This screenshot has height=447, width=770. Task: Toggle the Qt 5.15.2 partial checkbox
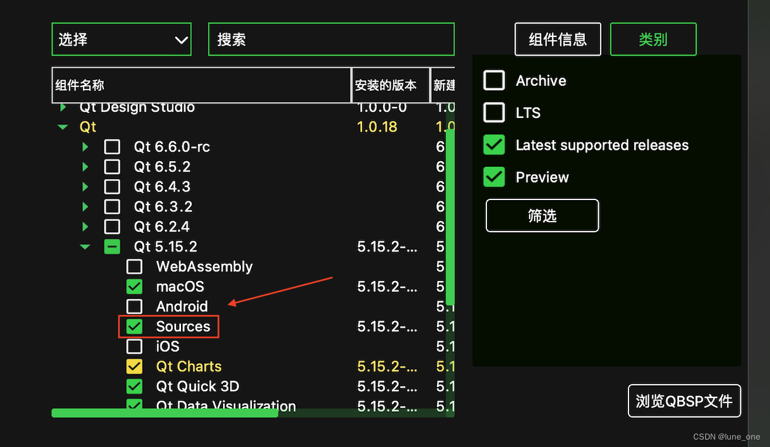click(x=112, y=247)
